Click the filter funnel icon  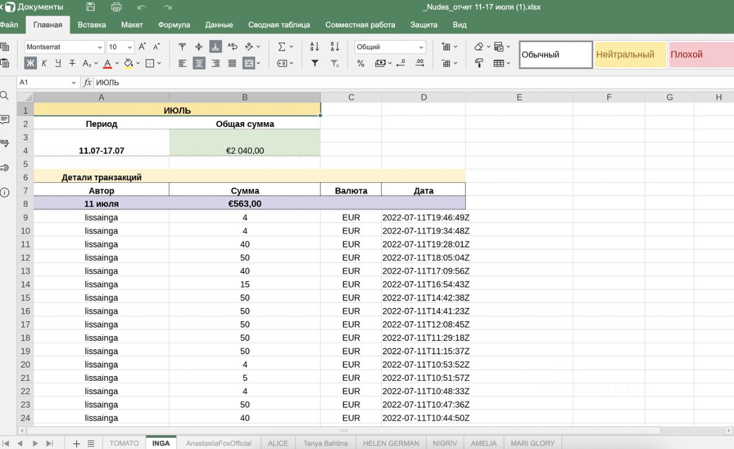coord(315,63)
